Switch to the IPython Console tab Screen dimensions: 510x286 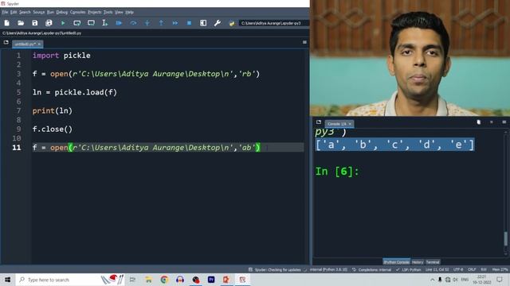coord(397,262)
